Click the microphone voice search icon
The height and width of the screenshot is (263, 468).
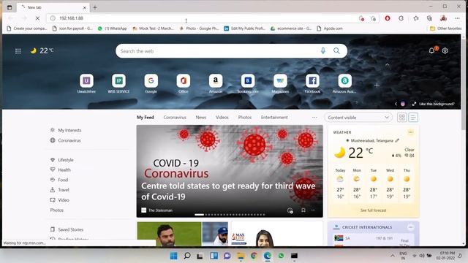tap(323, 51)
